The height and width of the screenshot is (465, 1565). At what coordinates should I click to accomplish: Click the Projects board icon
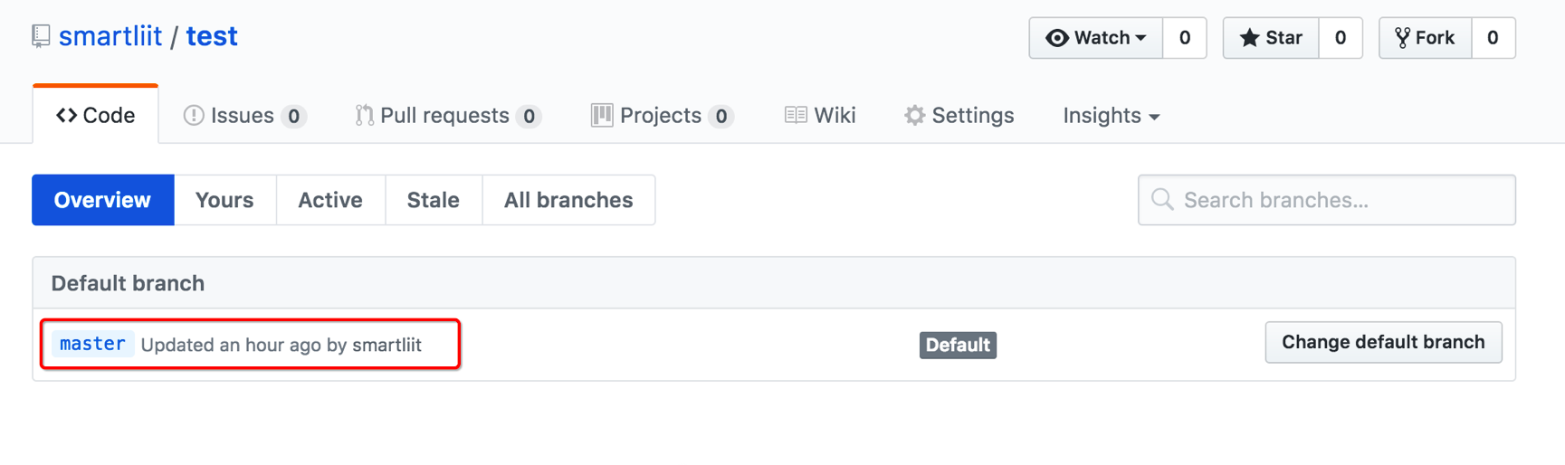(602, 116)
